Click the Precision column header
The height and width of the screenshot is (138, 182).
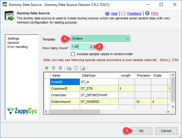(143, 75)
